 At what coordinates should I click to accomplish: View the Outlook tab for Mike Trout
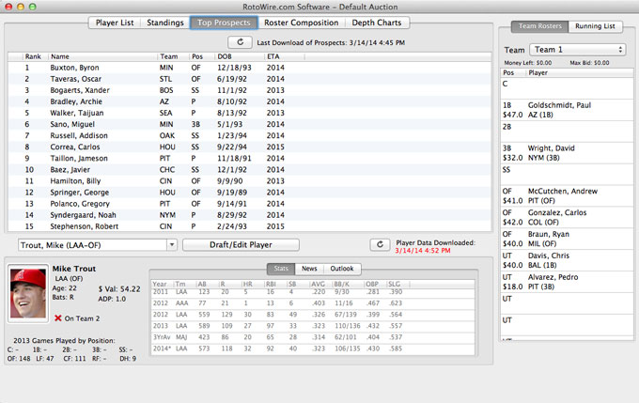[x=341, y=269]
